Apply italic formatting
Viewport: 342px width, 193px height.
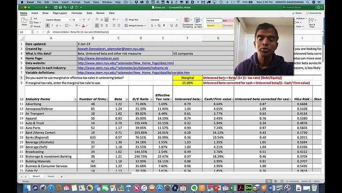pyautogui.click(x=52, y=25)
